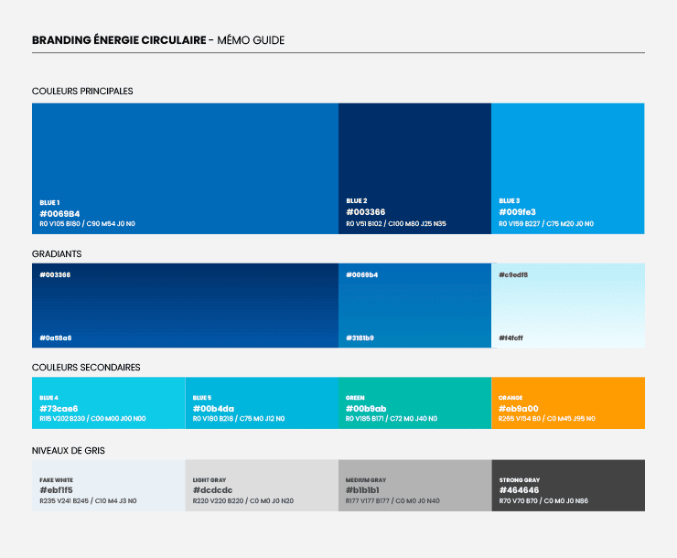Select 'R177 V177 B177 / C0 M0 J0 N40' text
The image size is (677, 558).
pyautogui.click(x=392, y=501)
